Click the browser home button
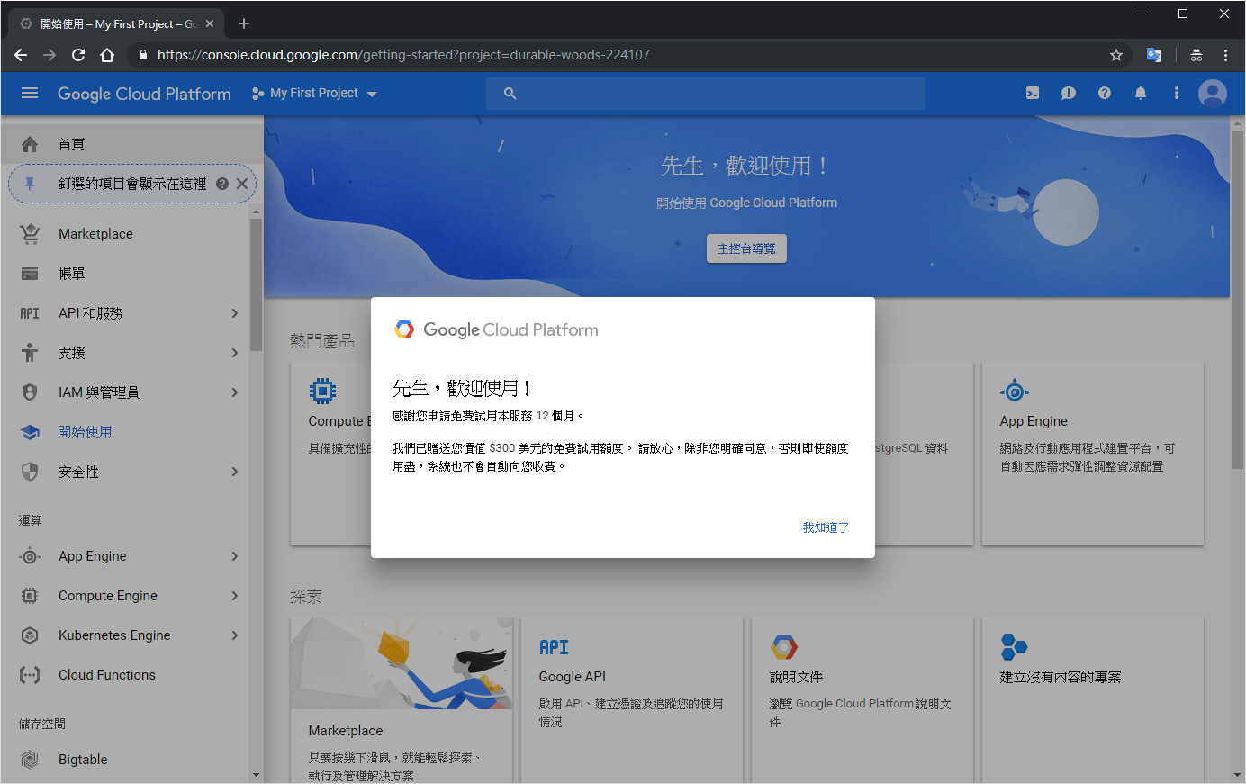 coord(107,55)
